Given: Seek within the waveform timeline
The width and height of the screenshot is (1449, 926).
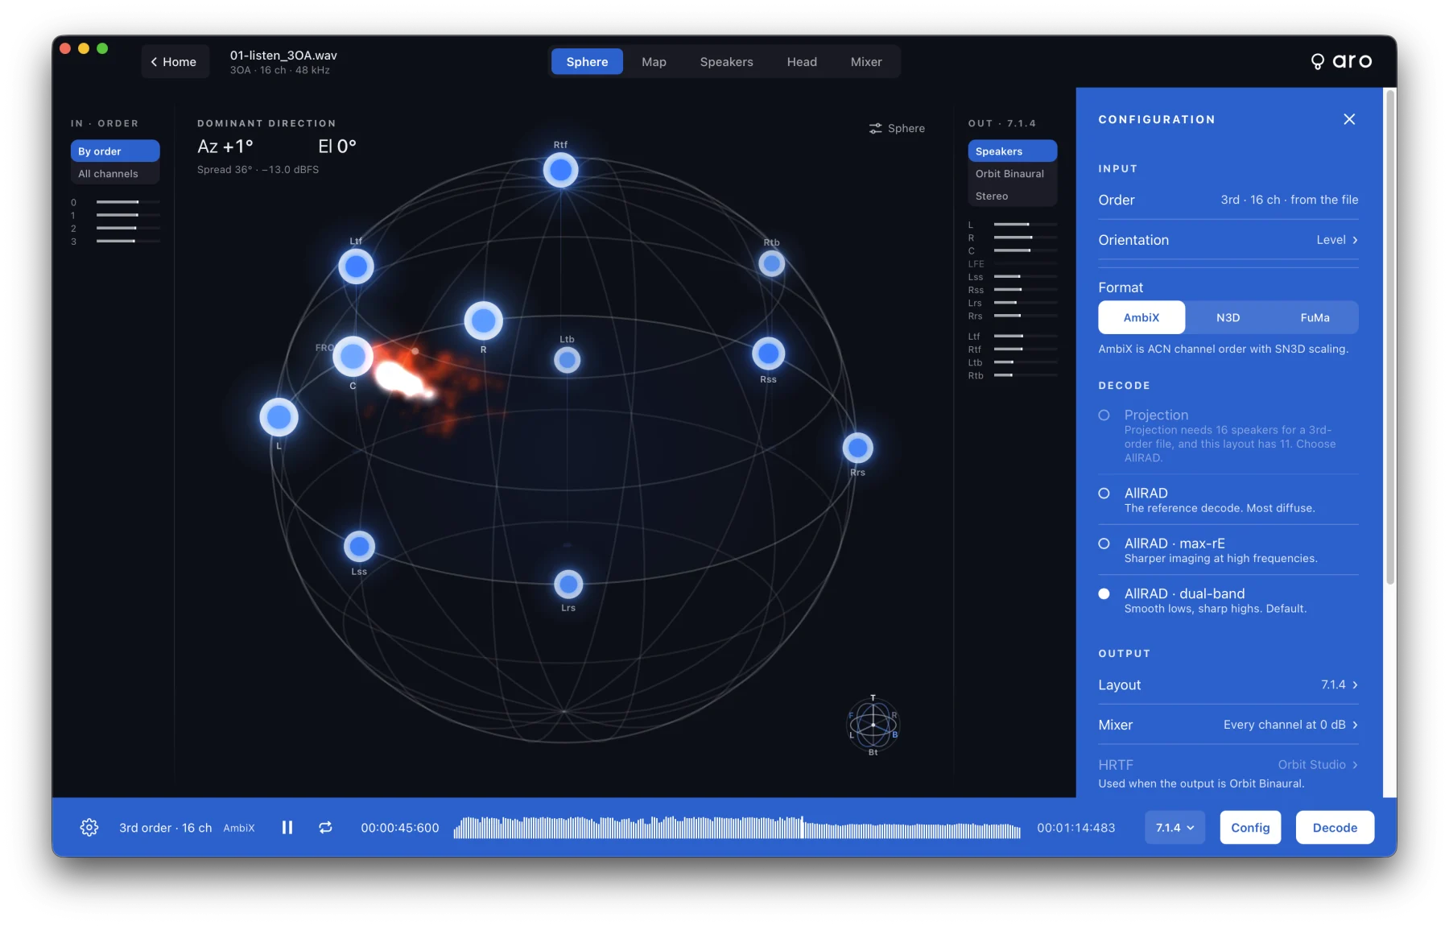Looking at the screenshot, I should point(737,827).
